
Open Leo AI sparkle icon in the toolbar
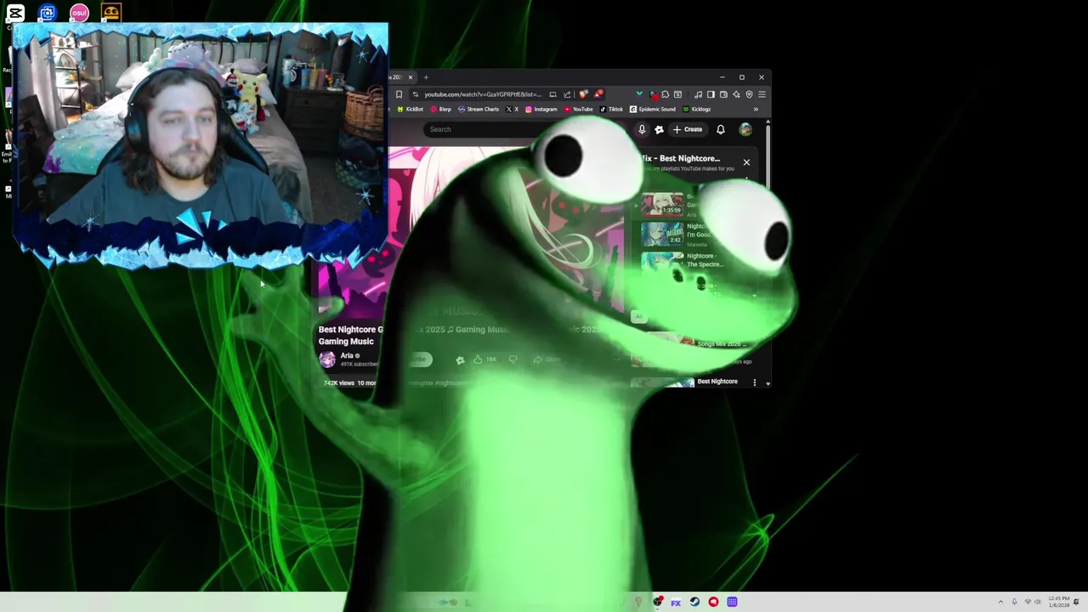736,94
